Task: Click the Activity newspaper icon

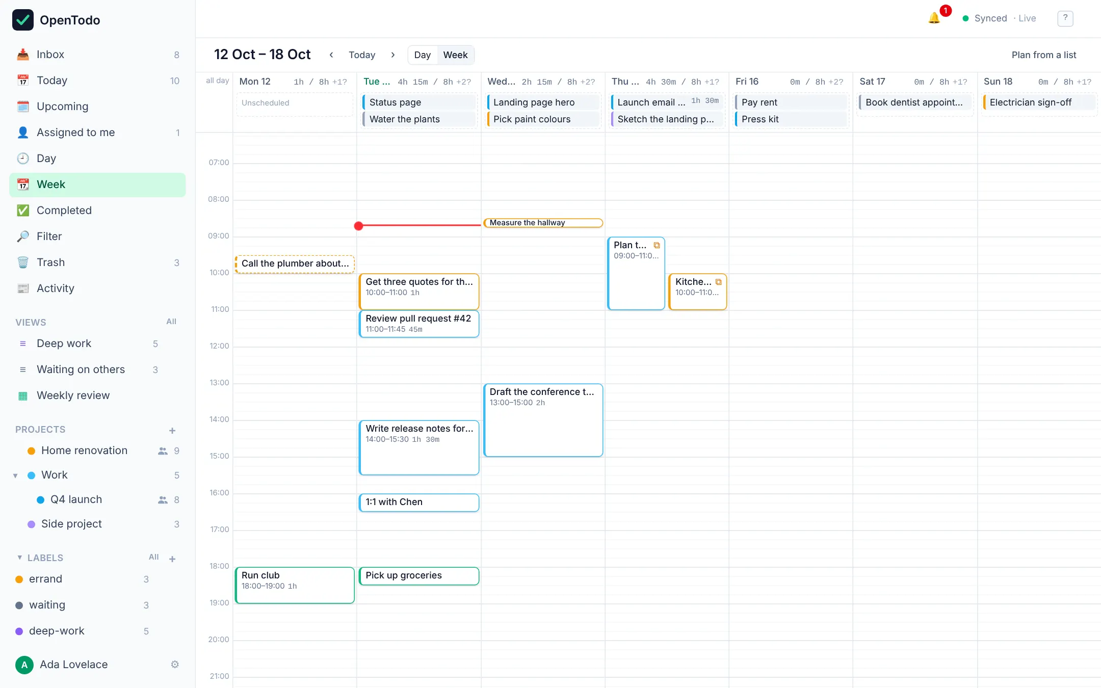Action: coord(23,288)
